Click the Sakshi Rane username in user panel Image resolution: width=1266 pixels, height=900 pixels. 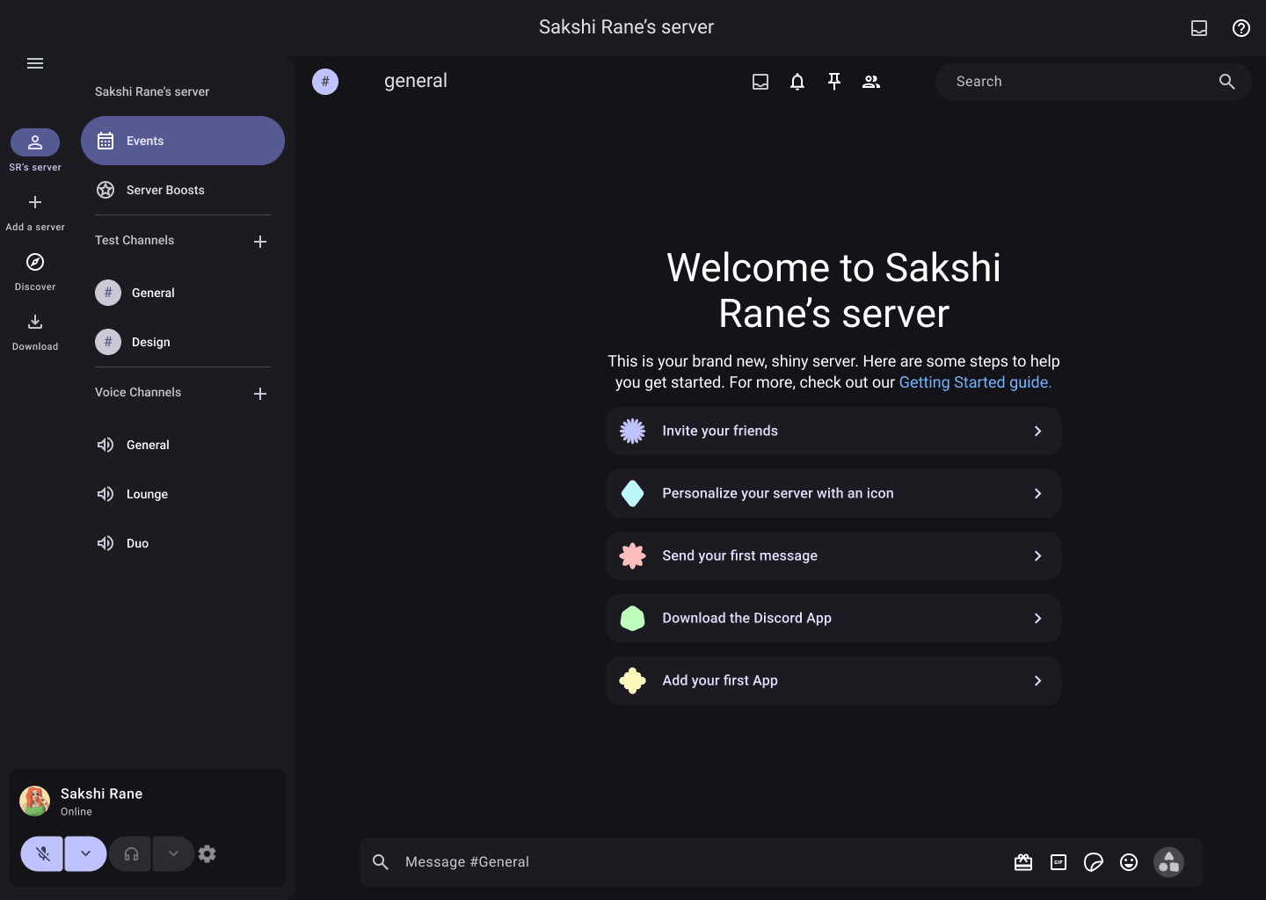click(101, 794)
